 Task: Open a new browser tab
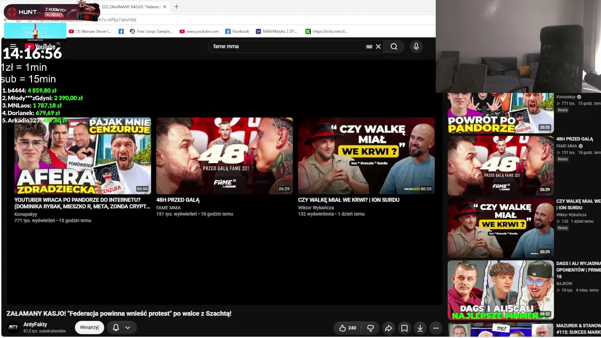pos(177,7)
